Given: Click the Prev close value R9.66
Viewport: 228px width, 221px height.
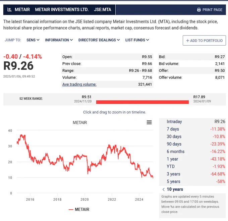Looking at the screenshot, I should [x=147, y=64].
